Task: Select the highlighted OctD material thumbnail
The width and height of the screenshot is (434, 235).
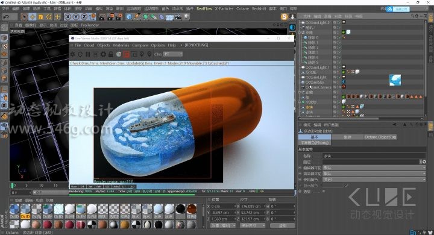Action: pyautogui.click(x=25, y=211)
